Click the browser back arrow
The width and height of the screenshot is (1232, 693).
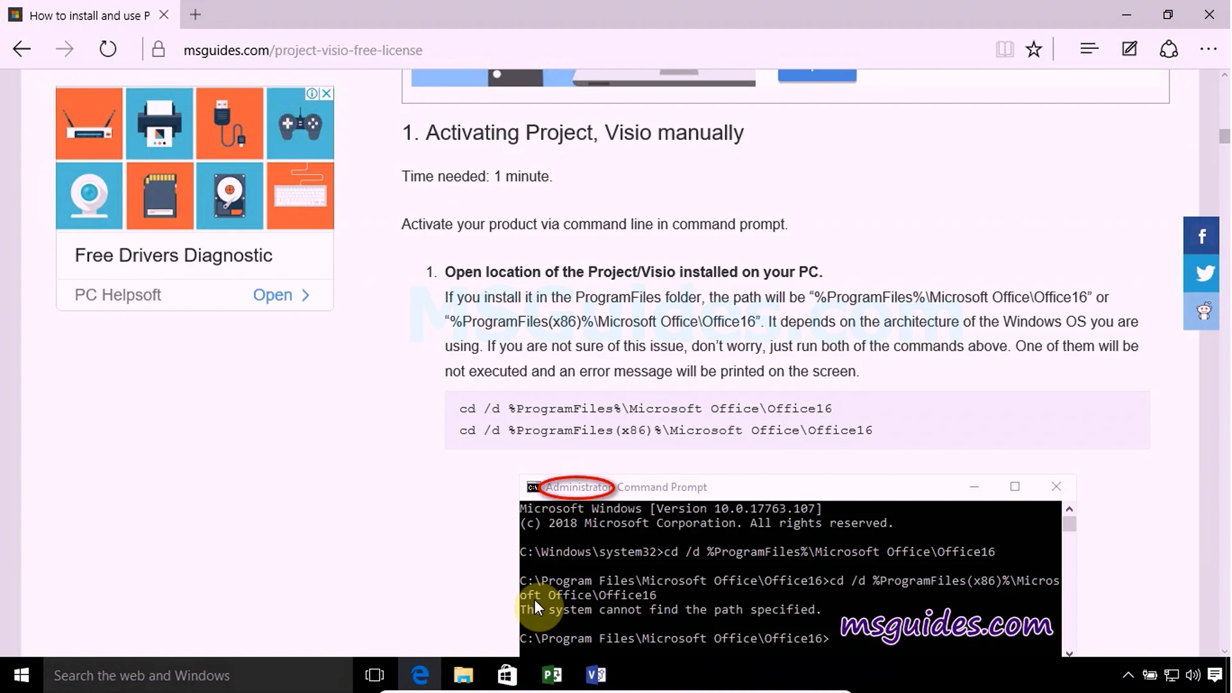pyautogui.click(x=22, y=49)
